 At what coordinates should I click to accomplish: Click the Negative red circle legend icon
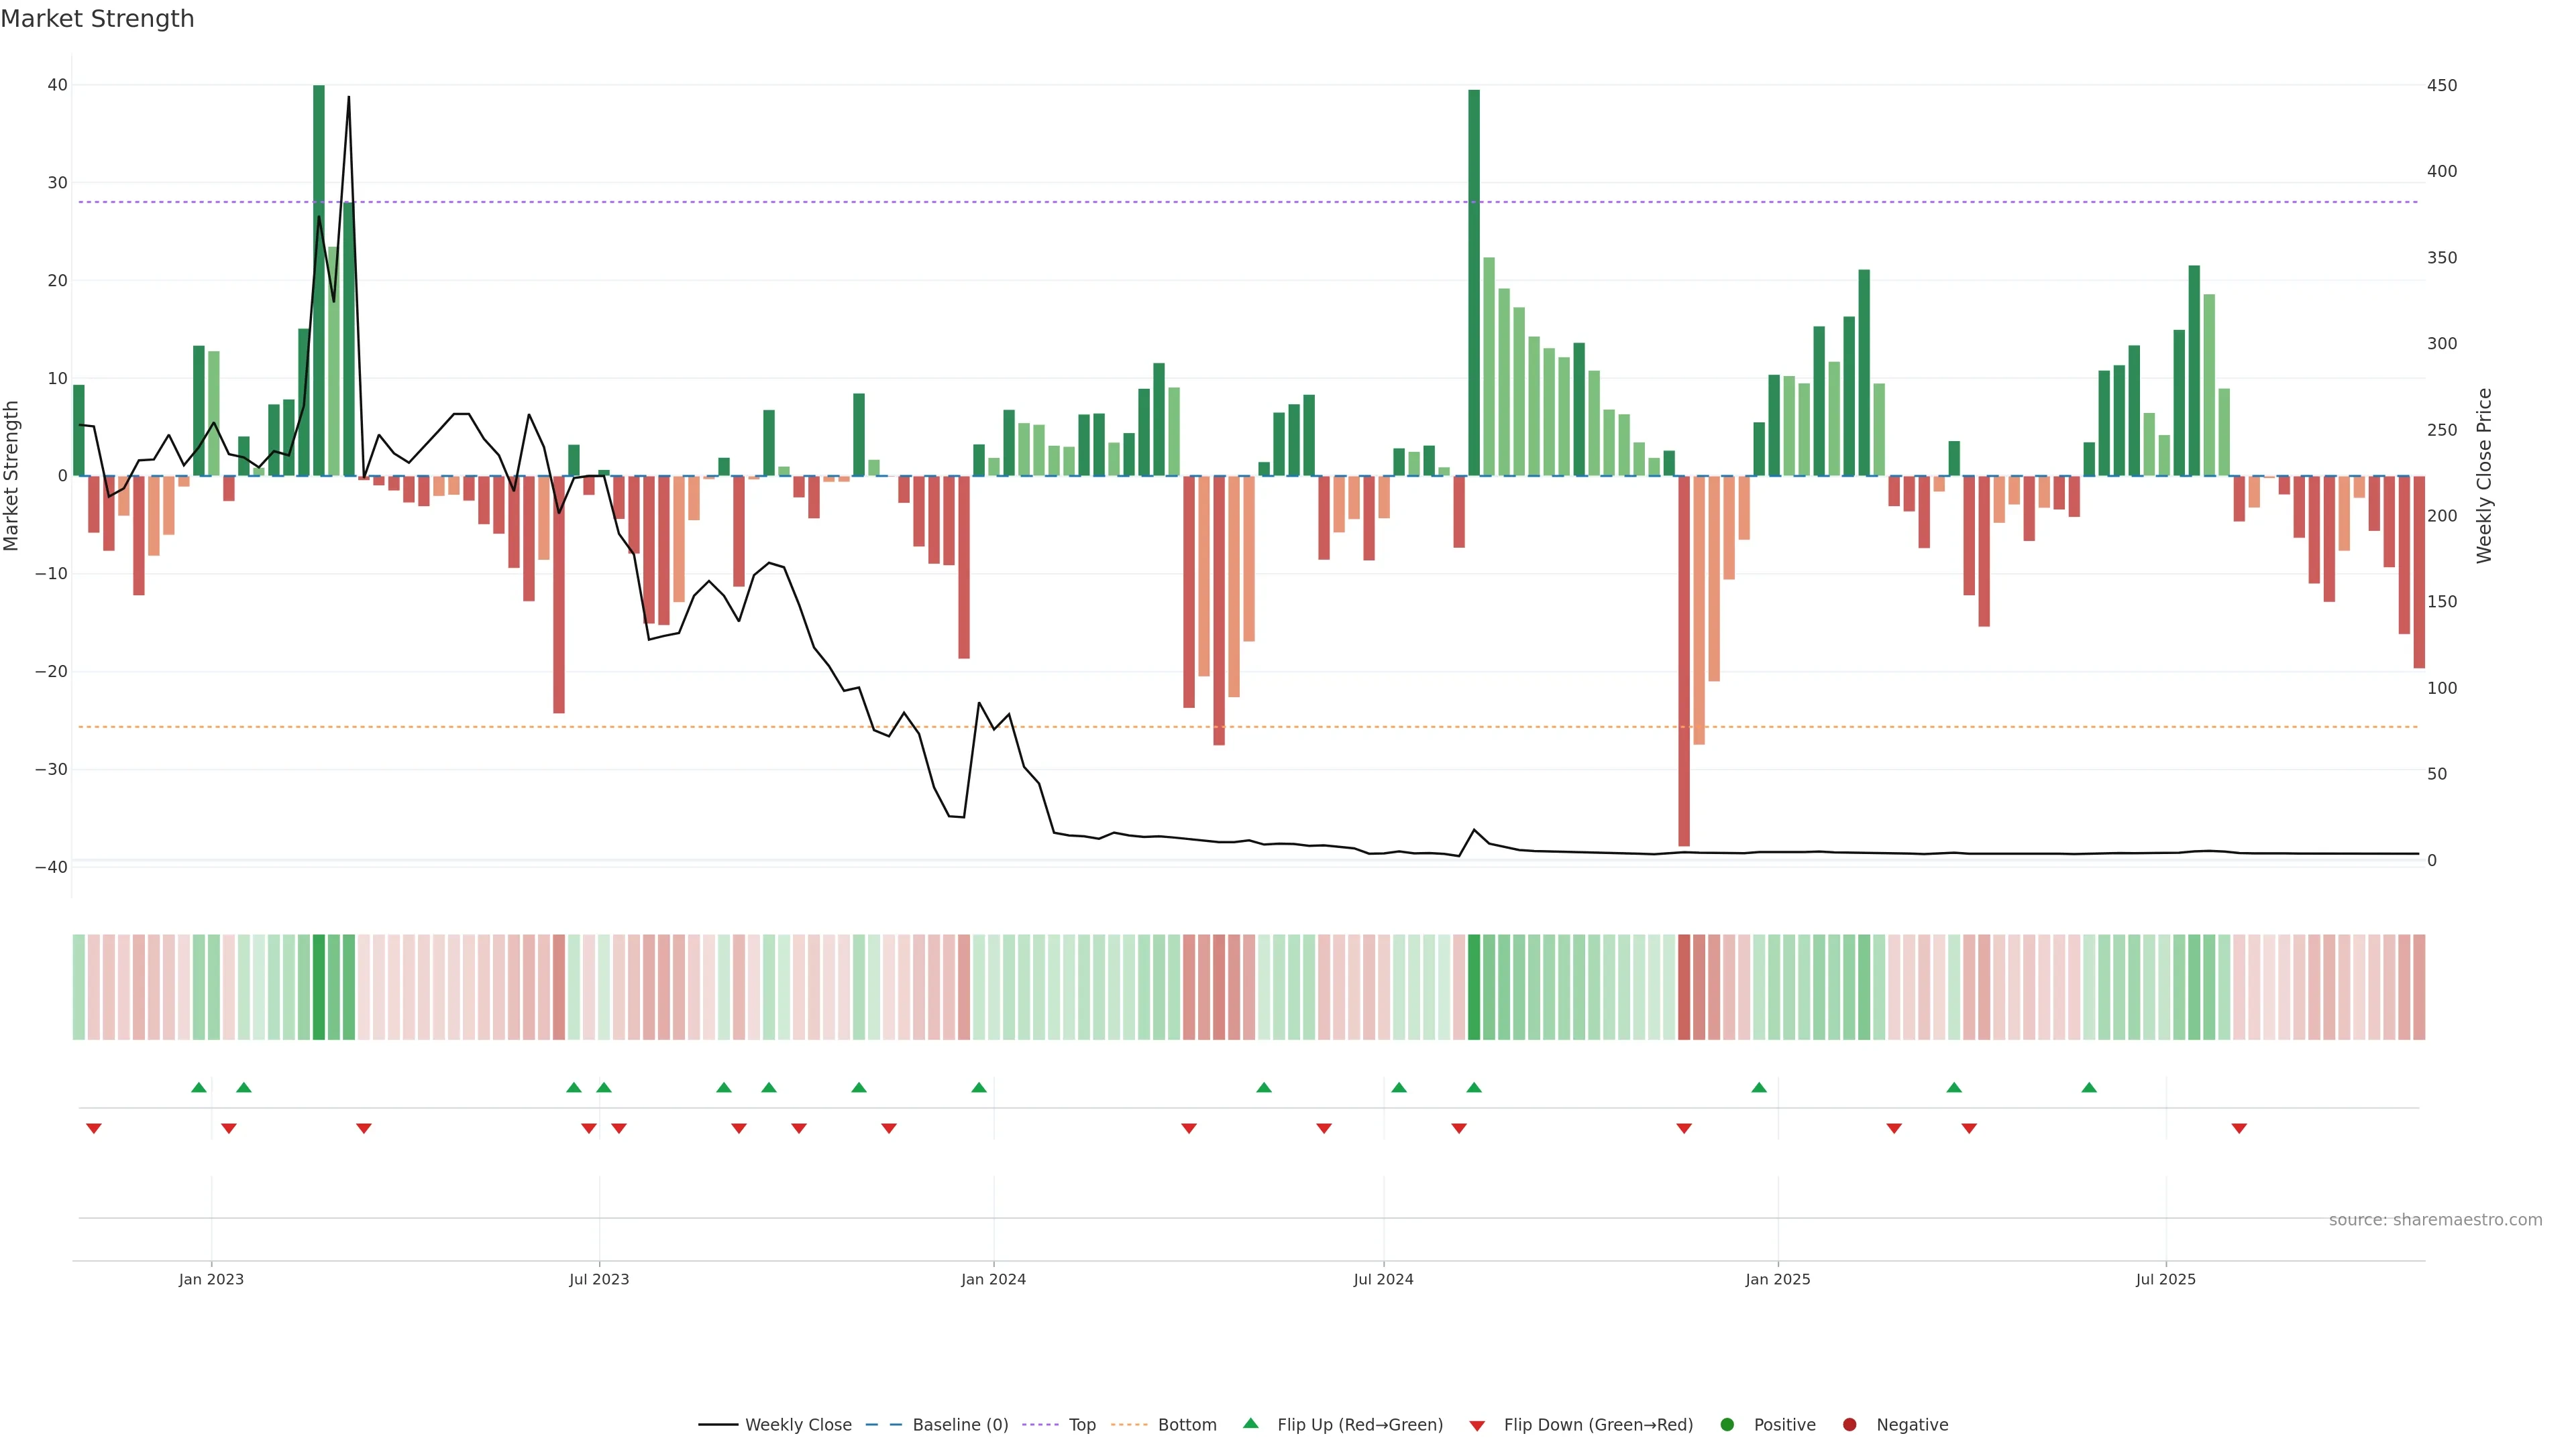[x=1849, y=1425]
